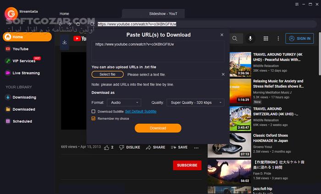The width and height of the screenshot is (321, 194).
Task: Click the YouTube page vertical scrollbar
Action: point(320,54)
